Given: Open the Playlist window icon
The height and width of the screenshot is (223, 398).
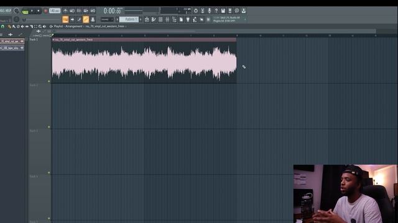Looking at the screenshot, I should (x=147, y=19).
